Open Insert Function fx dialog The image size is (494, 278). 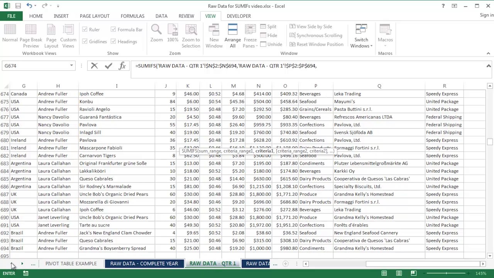tap(122, 66)
